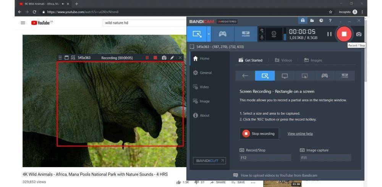The width and height of the screenshot is (382, 187).
Task: Click the Bandicam lock icon
Action: click(x=303, y=21)
